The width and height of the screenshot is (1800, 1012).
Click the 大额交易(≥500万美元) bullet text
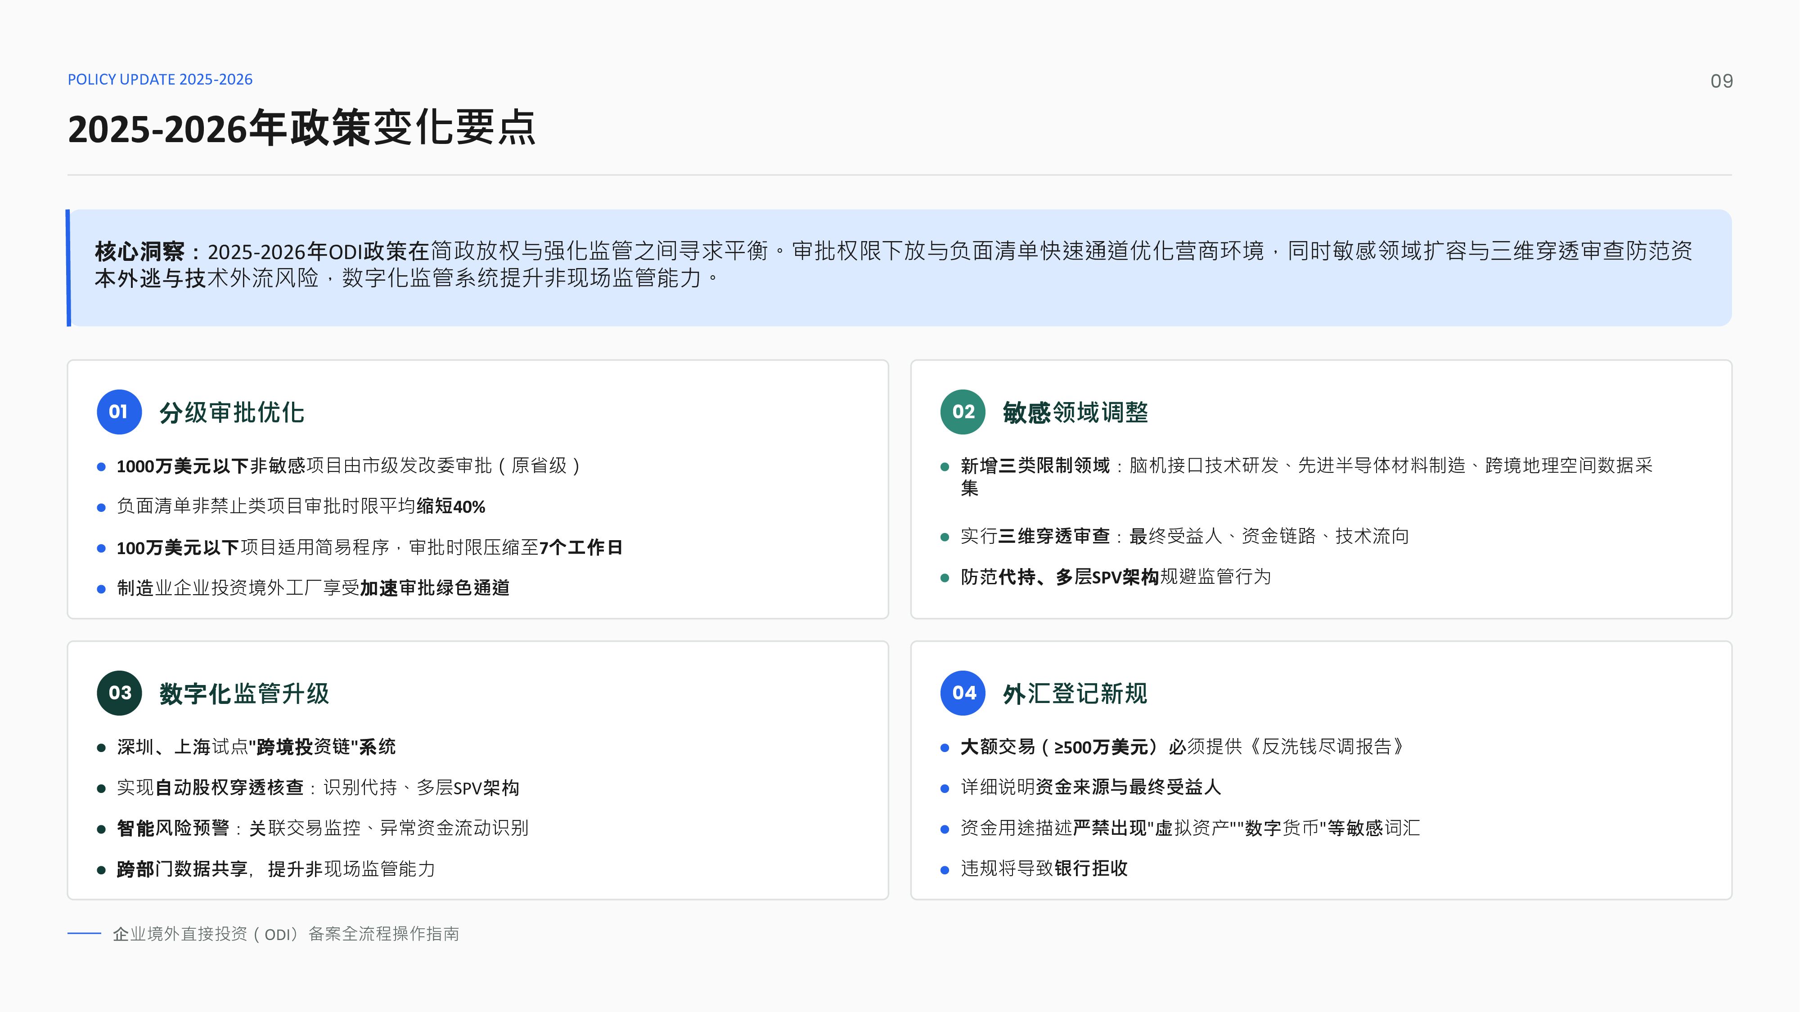click(x=1182, y=747)
